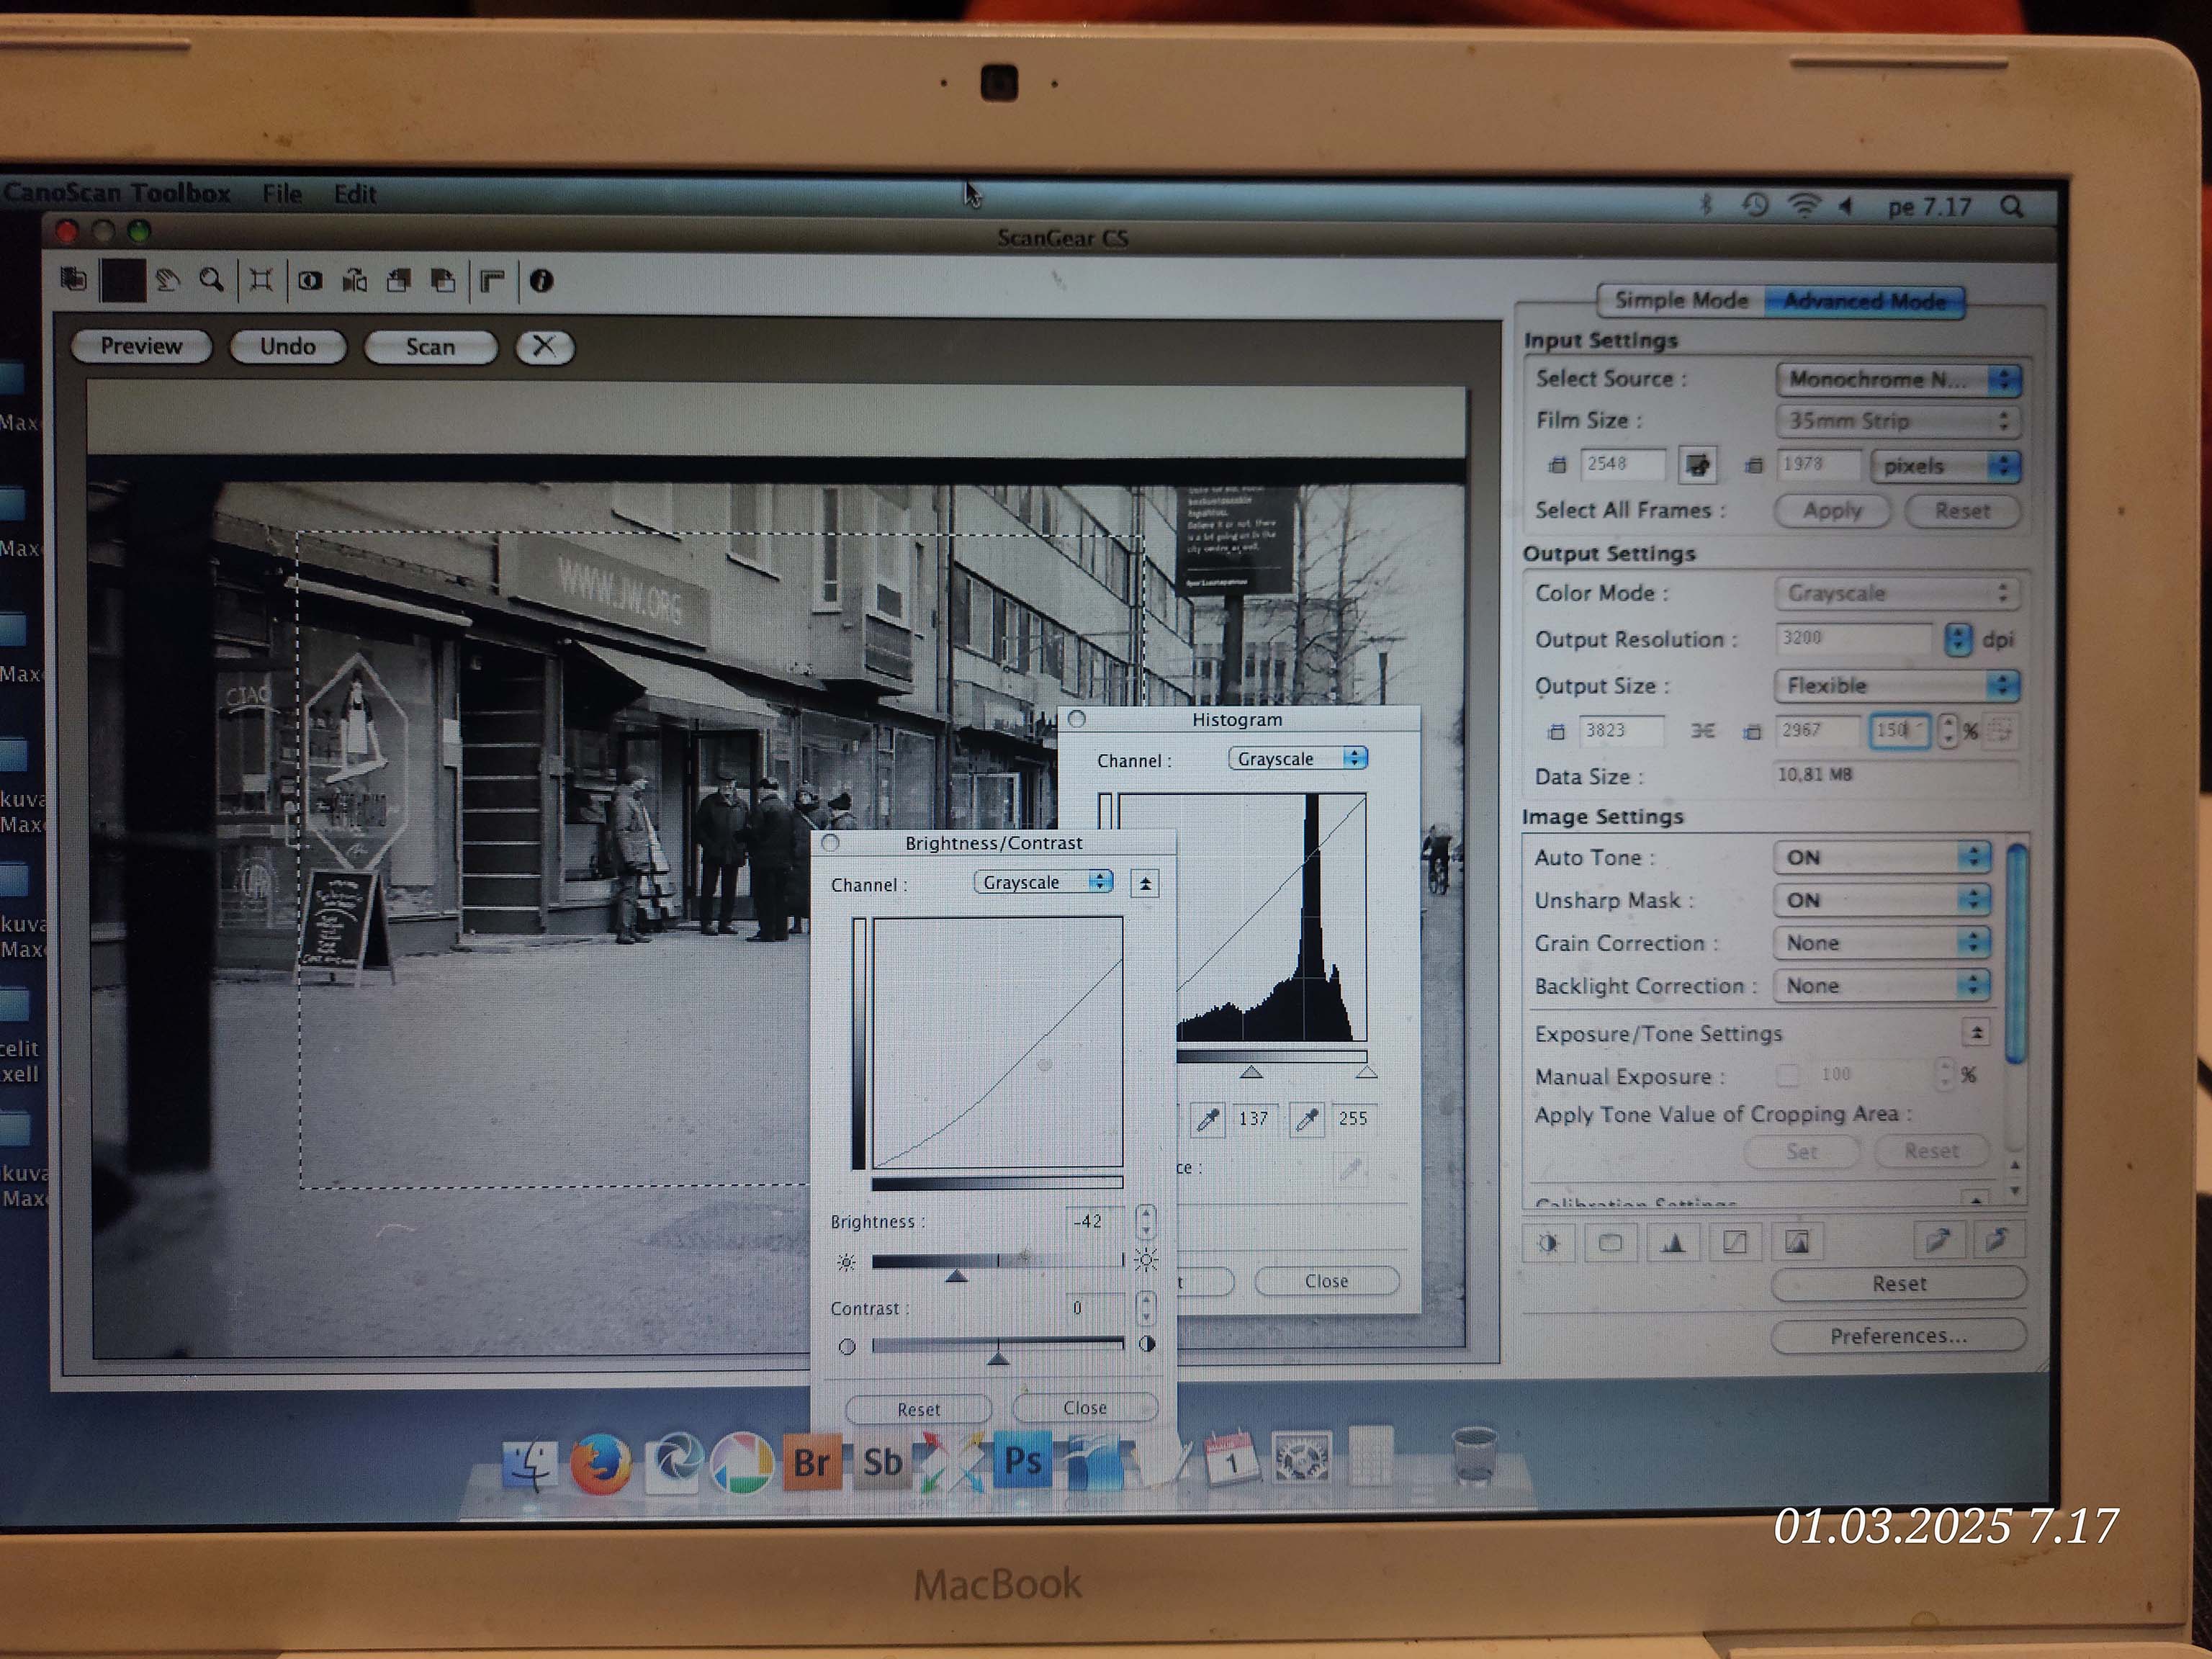Open the tone curve settings button

(1735, 1243)
